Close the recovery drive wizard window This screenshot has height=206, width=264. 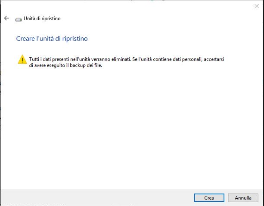(257, 6)
